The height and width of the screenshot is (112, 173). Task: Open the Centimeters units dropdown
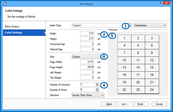150,25
